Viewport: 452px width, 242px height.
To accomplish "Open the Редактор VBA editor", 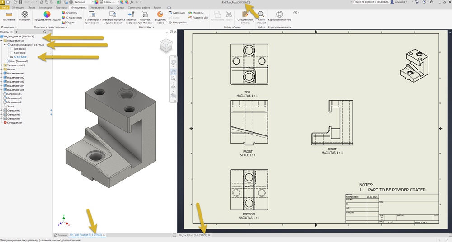I will click(198, 18).
